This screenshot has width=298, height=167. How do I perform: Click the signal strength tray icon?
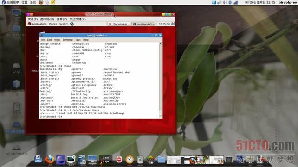point(235,2)
